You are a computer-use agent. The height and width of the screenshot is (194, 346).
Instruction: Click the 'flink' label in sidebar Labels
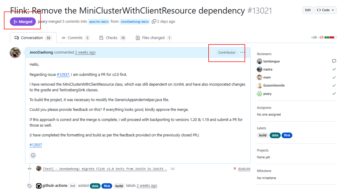[287, 135]
